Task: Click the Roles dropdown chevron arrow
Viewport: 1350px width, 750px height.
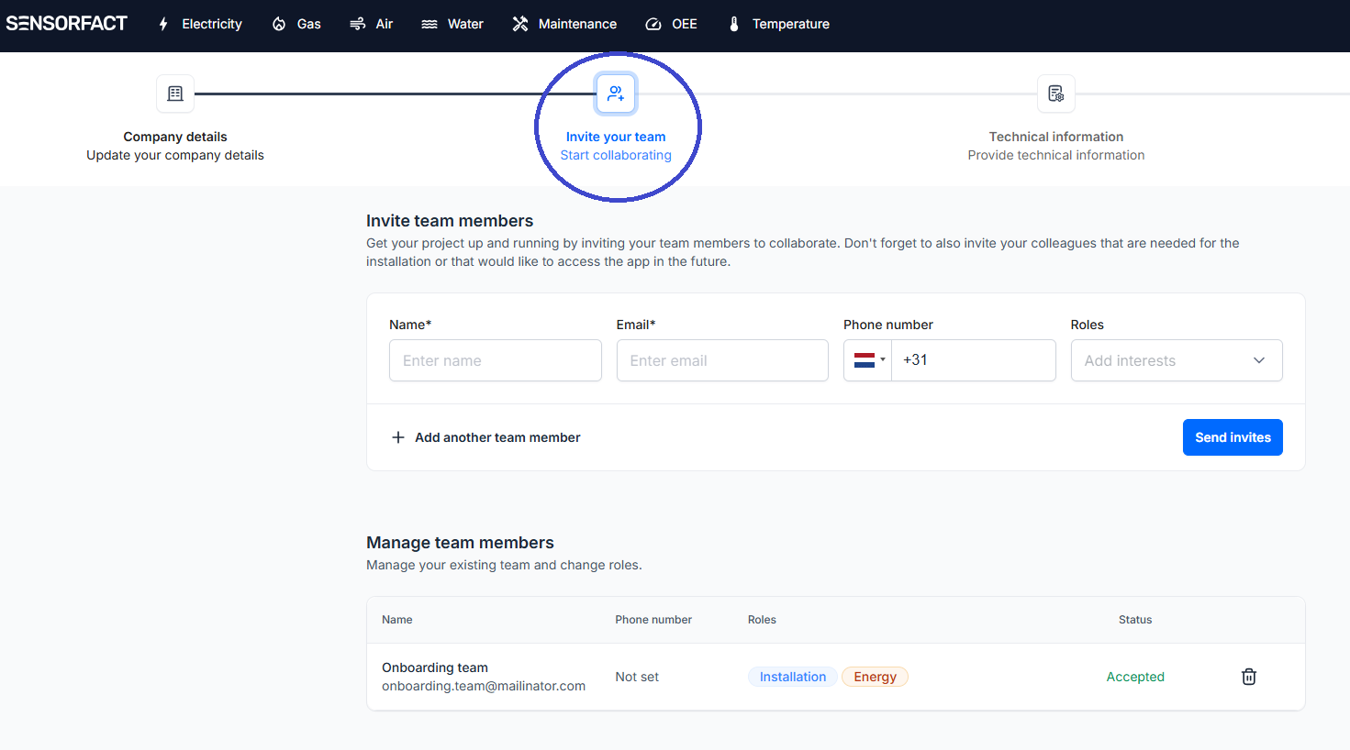Action: tap(1259, 360)
